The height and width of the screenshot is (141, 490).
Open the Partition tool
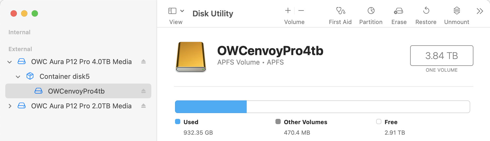371,11
